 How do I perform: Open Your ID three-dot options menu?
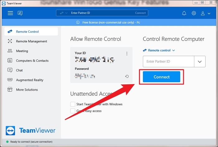(127, 54)
